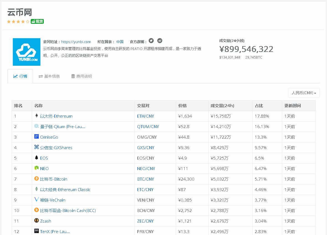This screenshot has height=235, width=327.
Task: Click the Ethereum coin icon
Action: (x=36, y=116)
